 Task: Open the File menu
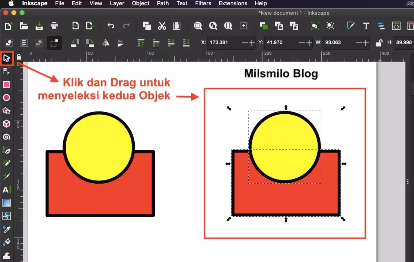point(60,3)
